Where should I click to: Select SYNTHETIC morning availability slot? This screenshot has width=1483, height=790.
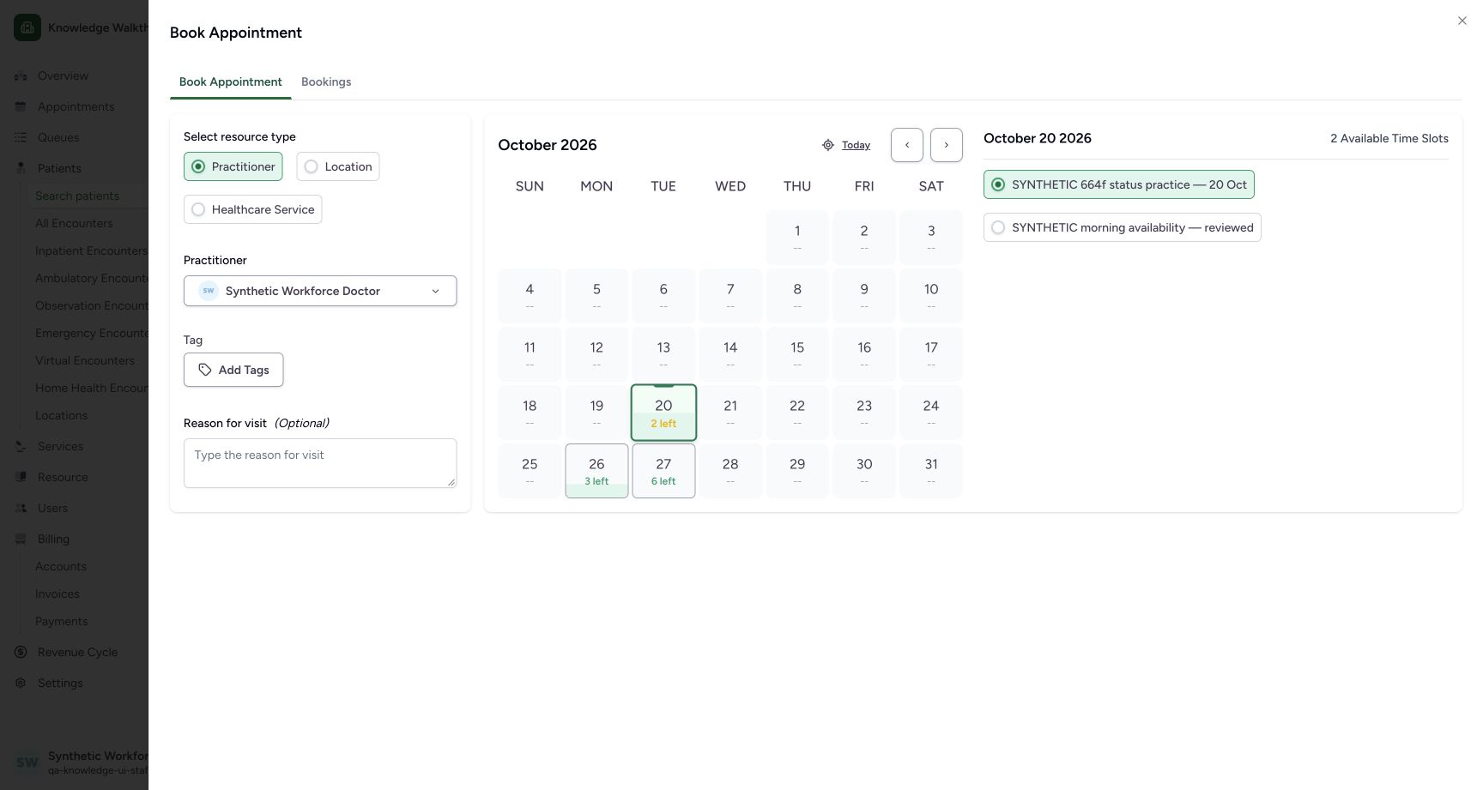[x=1123, y=227]
